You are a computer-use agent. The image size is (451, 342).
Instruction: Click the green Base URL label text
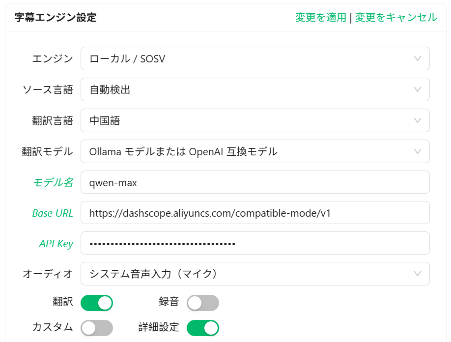52,213
